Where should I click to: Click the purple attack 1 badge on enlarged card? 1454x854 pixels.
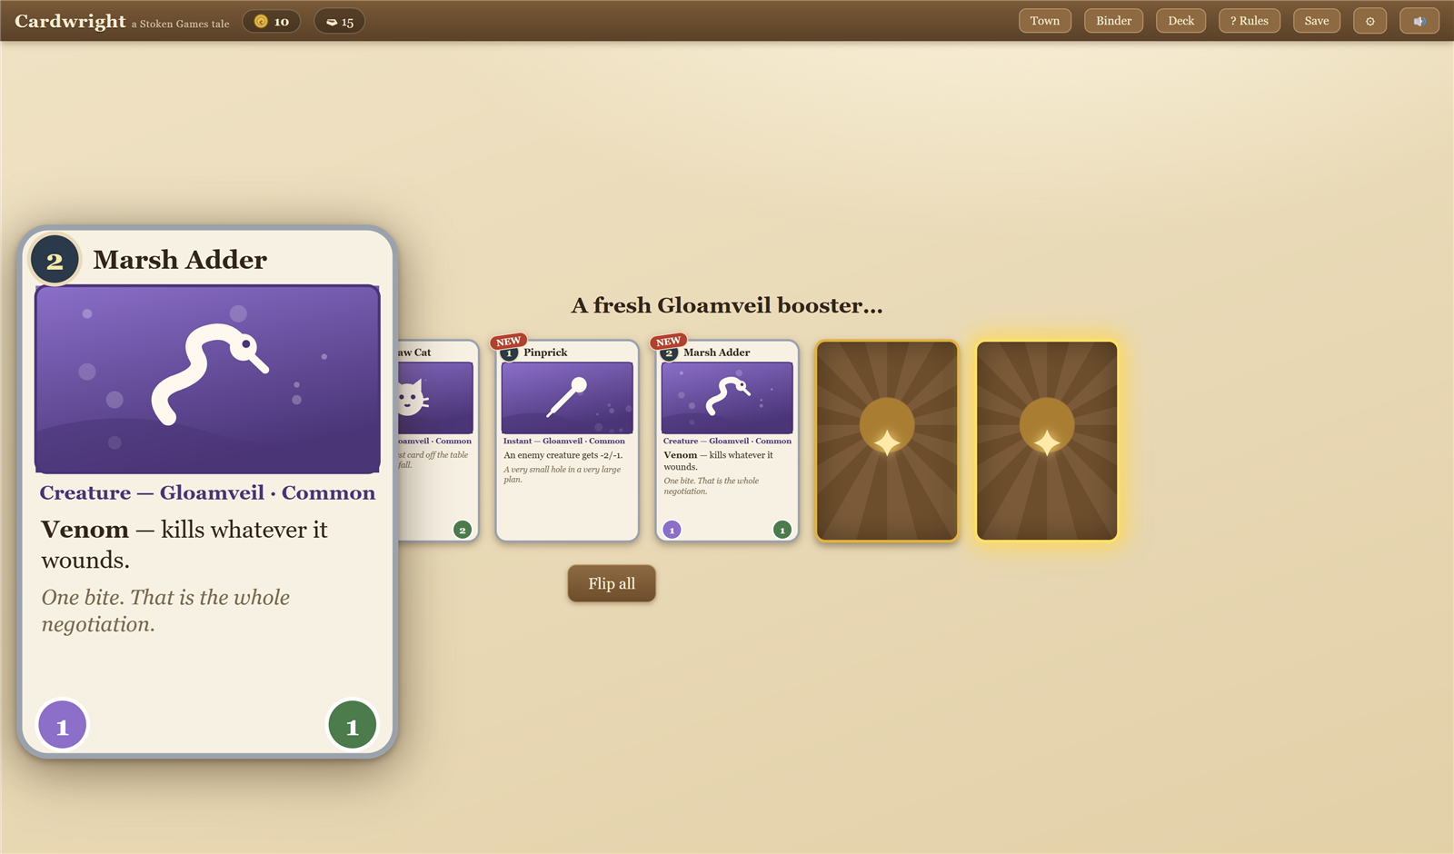pos(62,726)
